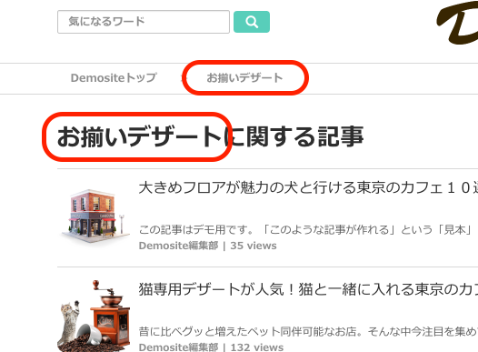Open the article 大きめフロアが魅力の犬と行ける東京のカフェ
478x352 pixels.
point(308,187)
